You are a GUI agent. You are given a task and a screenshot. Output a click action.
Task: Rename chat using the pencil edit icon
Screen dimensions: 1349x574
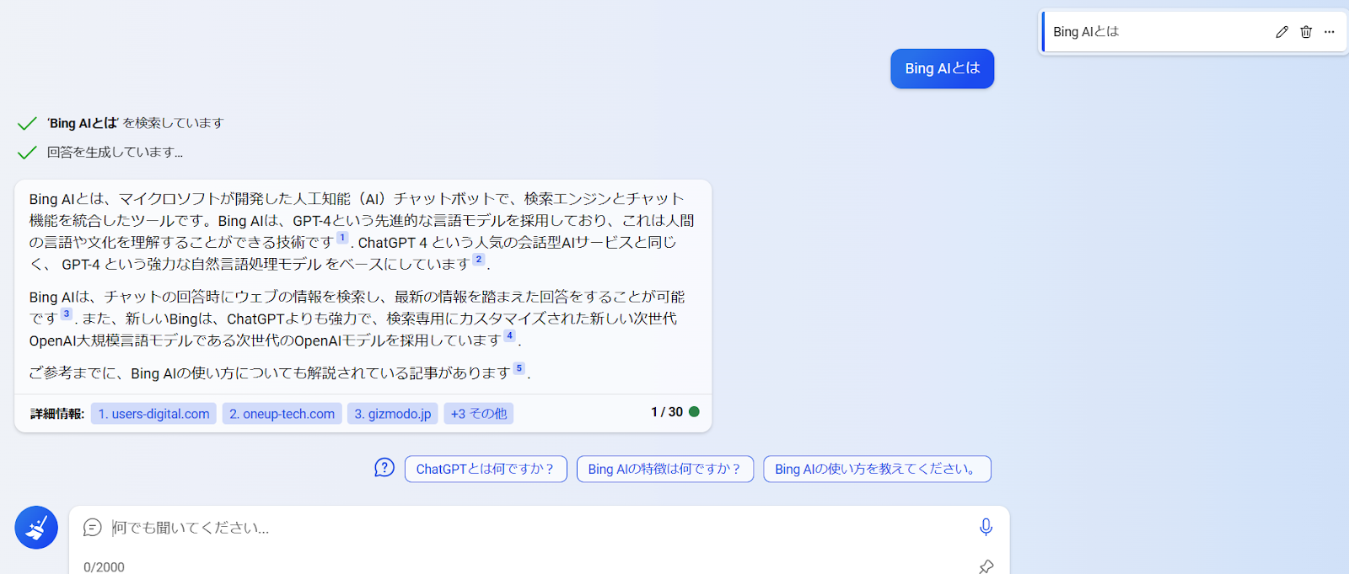pyautogui.click(x=1282, y=32)
